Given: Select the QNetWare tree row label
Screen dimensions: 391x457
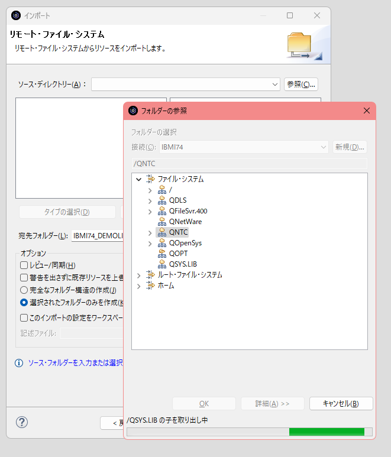Looking at the screenshot, I should click(185, 222).
